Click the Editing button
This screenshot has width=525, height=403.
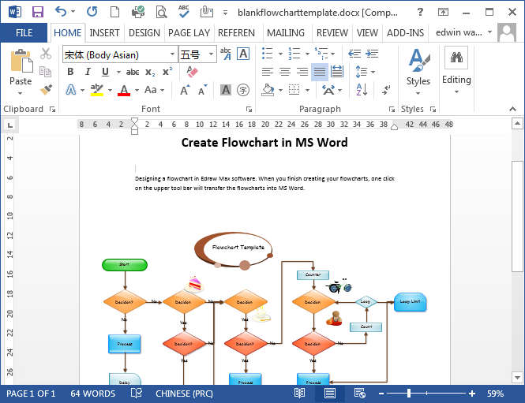pyautogui.click(x=456, y=69)
